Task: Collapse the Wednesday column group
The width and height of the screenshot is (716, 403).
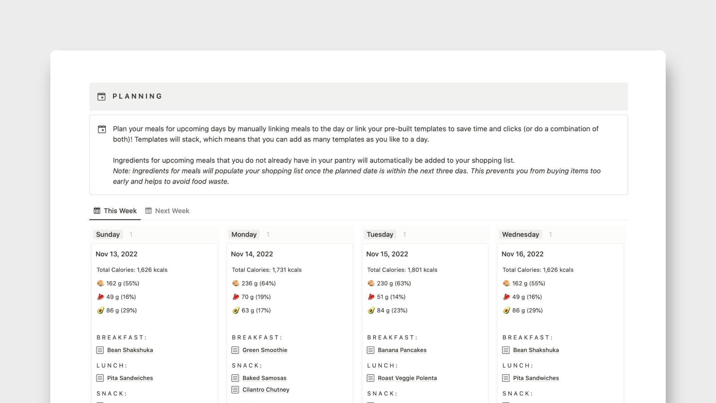Action: pos(520,234)
